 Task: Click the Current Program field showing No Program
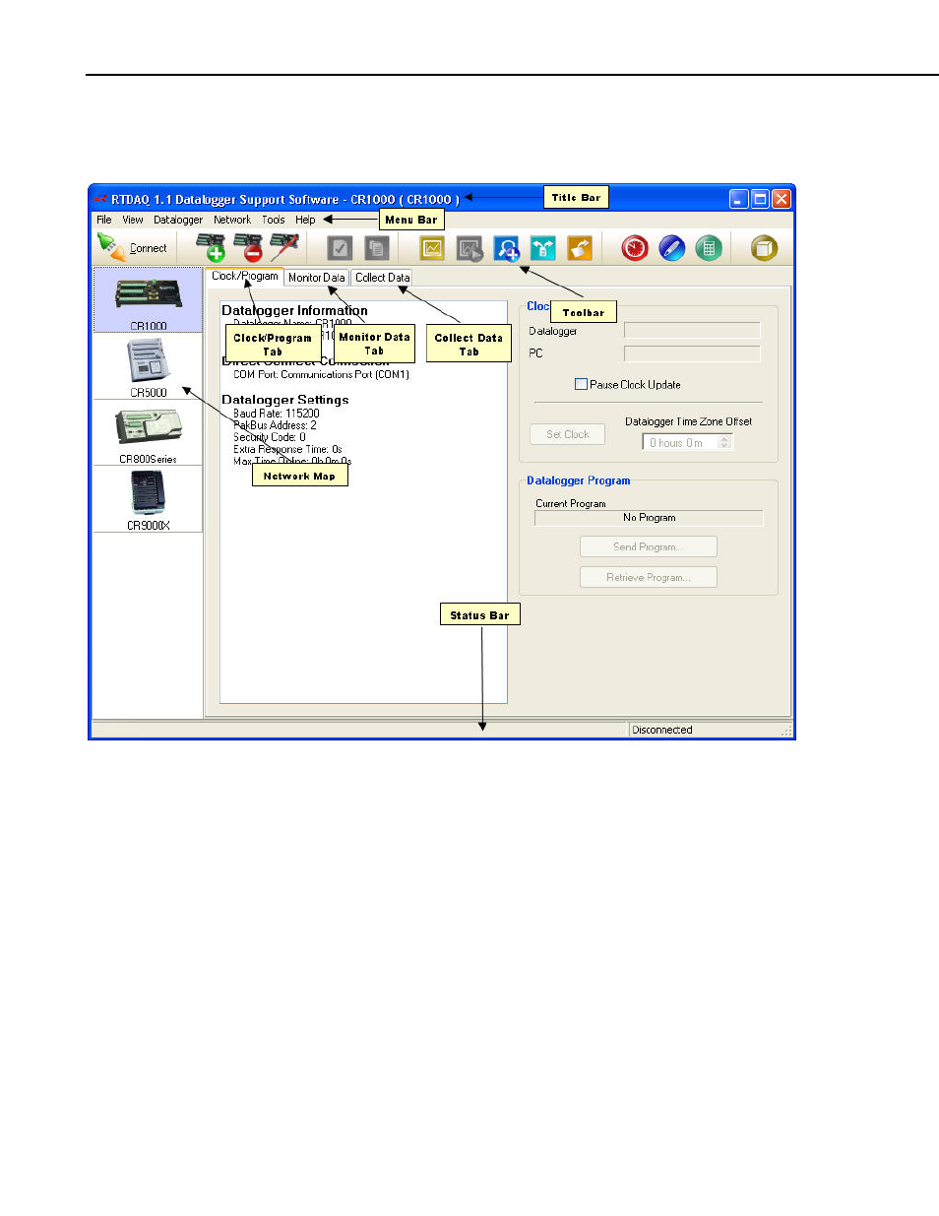pyautogui.click(x=649, y=518)
